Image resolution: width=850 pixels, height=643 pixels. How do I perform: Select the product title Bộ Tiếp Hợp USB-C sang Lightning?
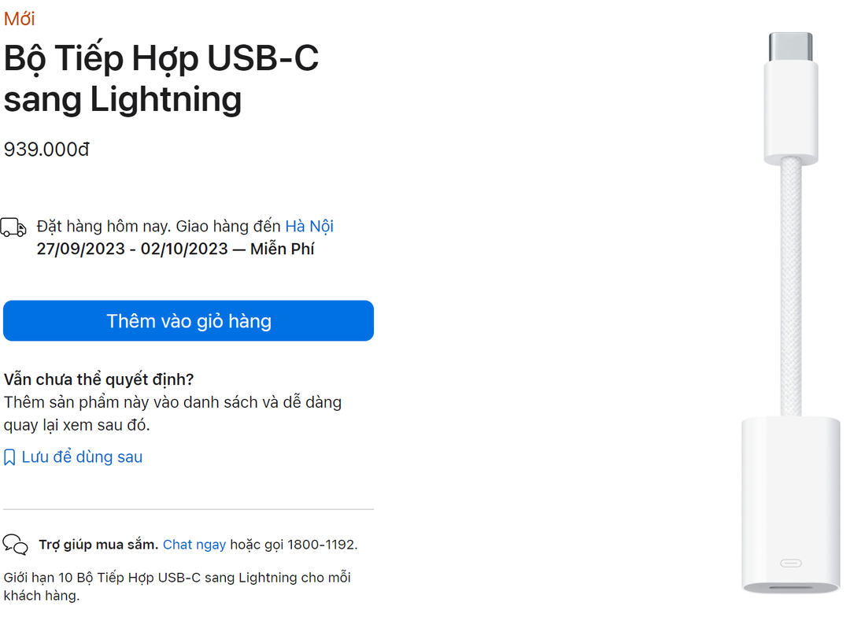pos(161,79)
